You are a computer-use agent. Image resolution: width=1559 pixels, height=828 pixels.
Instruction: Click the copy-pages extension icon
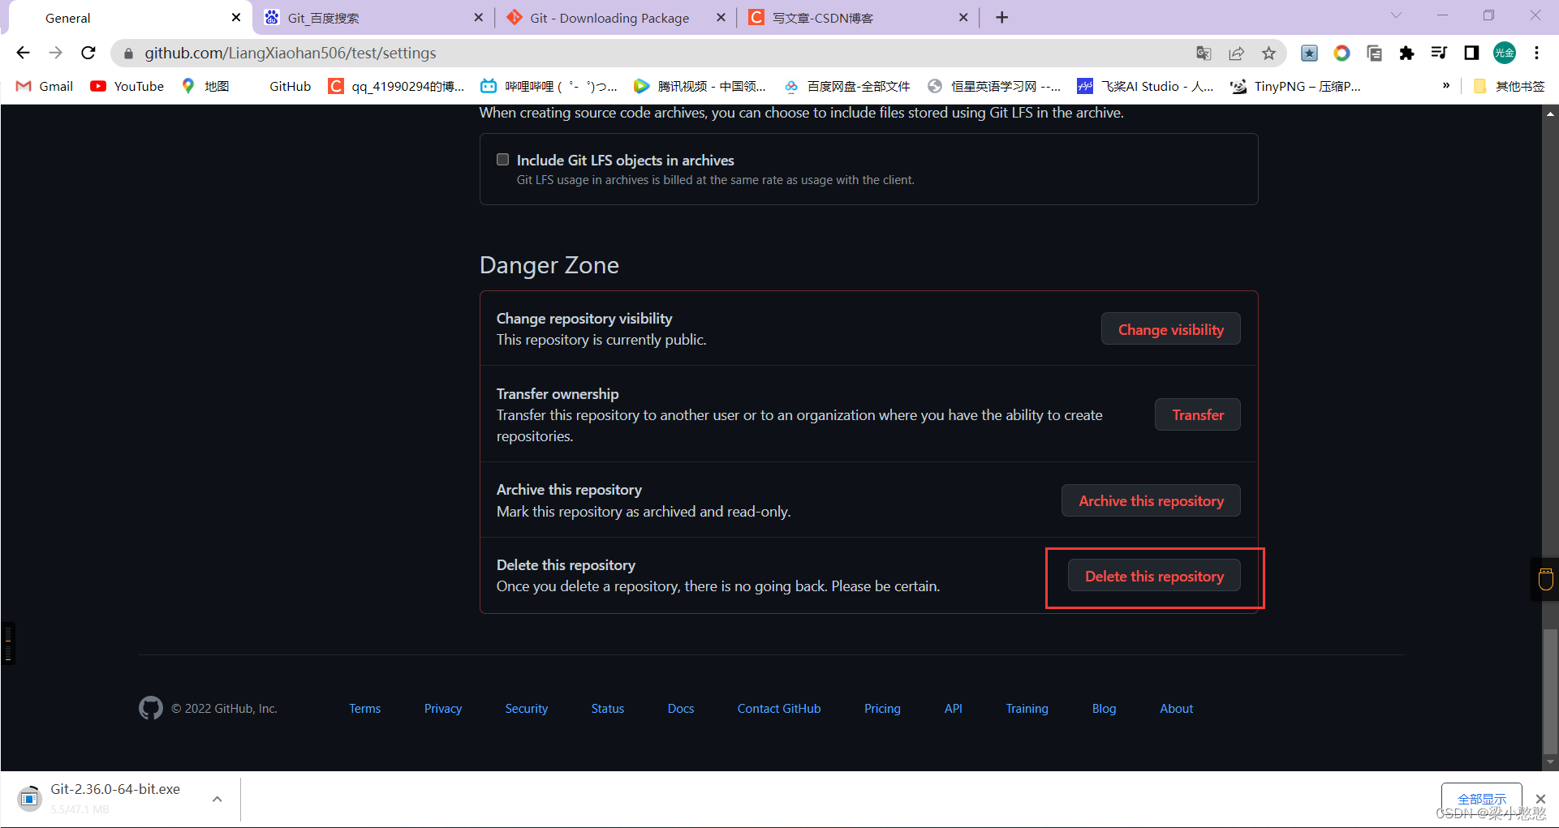click(1374, 54)
